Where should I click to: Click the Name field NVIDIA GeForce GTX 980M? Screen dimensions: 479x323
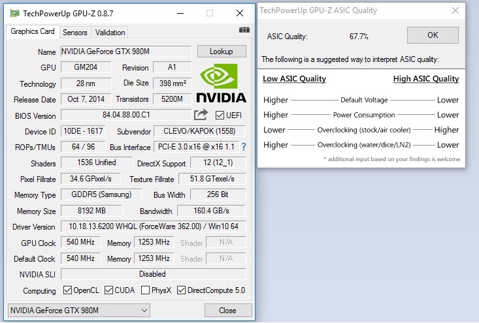point(126,52)
